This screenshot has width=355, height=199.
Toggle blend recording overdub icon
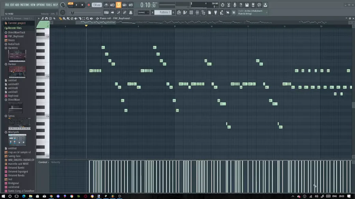coord(125,5)
